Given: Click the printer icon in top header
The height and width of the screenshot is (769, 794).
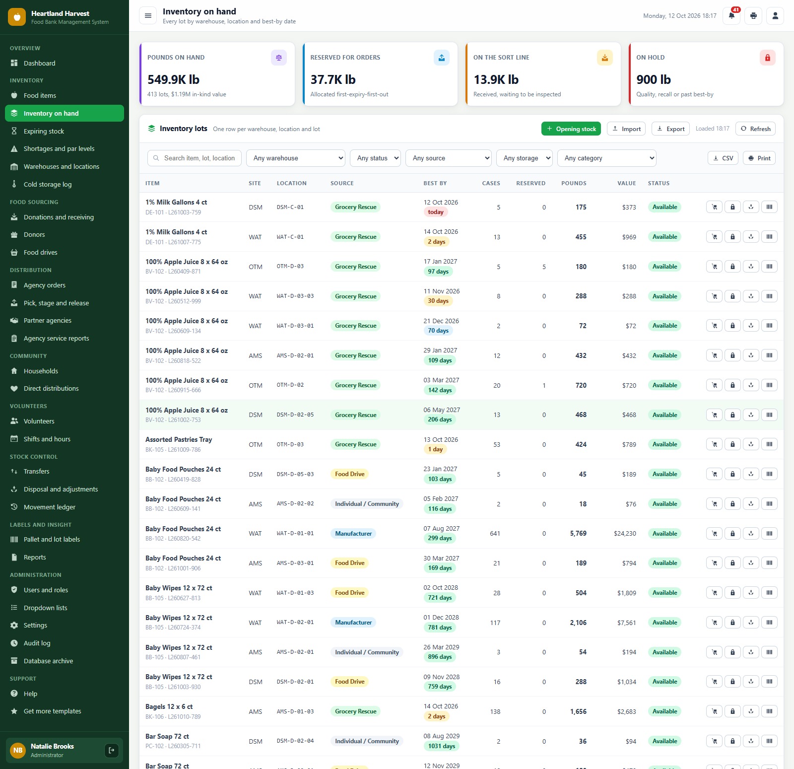Looking at the screenshot, I should [x=753, y=16].
